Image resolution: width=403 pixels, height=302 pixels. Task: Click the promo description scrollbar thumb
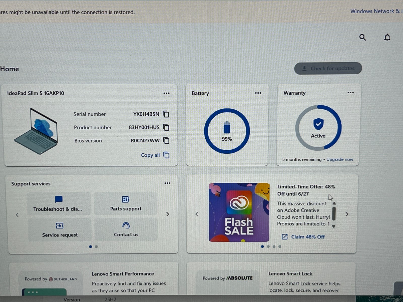tap(334, 213)
